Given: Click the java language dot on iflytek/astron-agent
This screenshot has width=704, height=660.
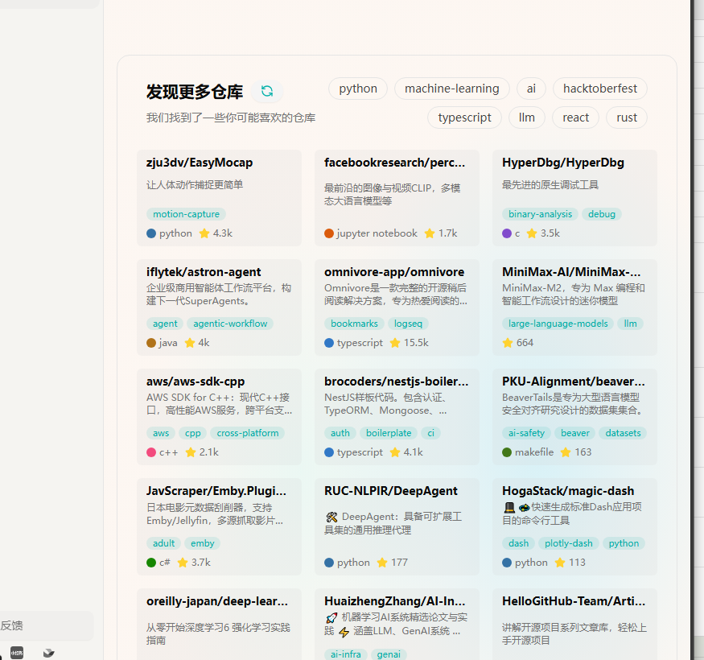Looking at the screenshot, I should (x=151, y=343).
